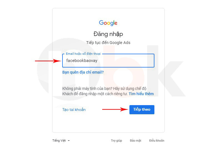Click the typed text facebookbaovay
The height and width of the screenshot is (148, 223).
coord(82,61)
